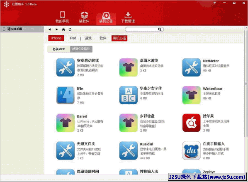Click the vertical scrollbar thumb
The height and width of the screenshot is (182, 248).
coord(246,84)
